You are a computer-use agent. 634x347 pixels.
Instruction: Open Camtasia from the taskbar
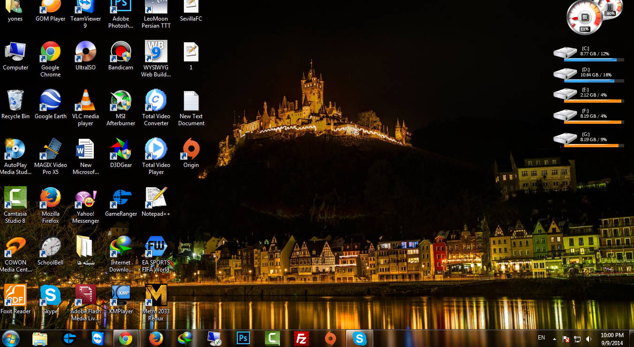click(272, 338)
